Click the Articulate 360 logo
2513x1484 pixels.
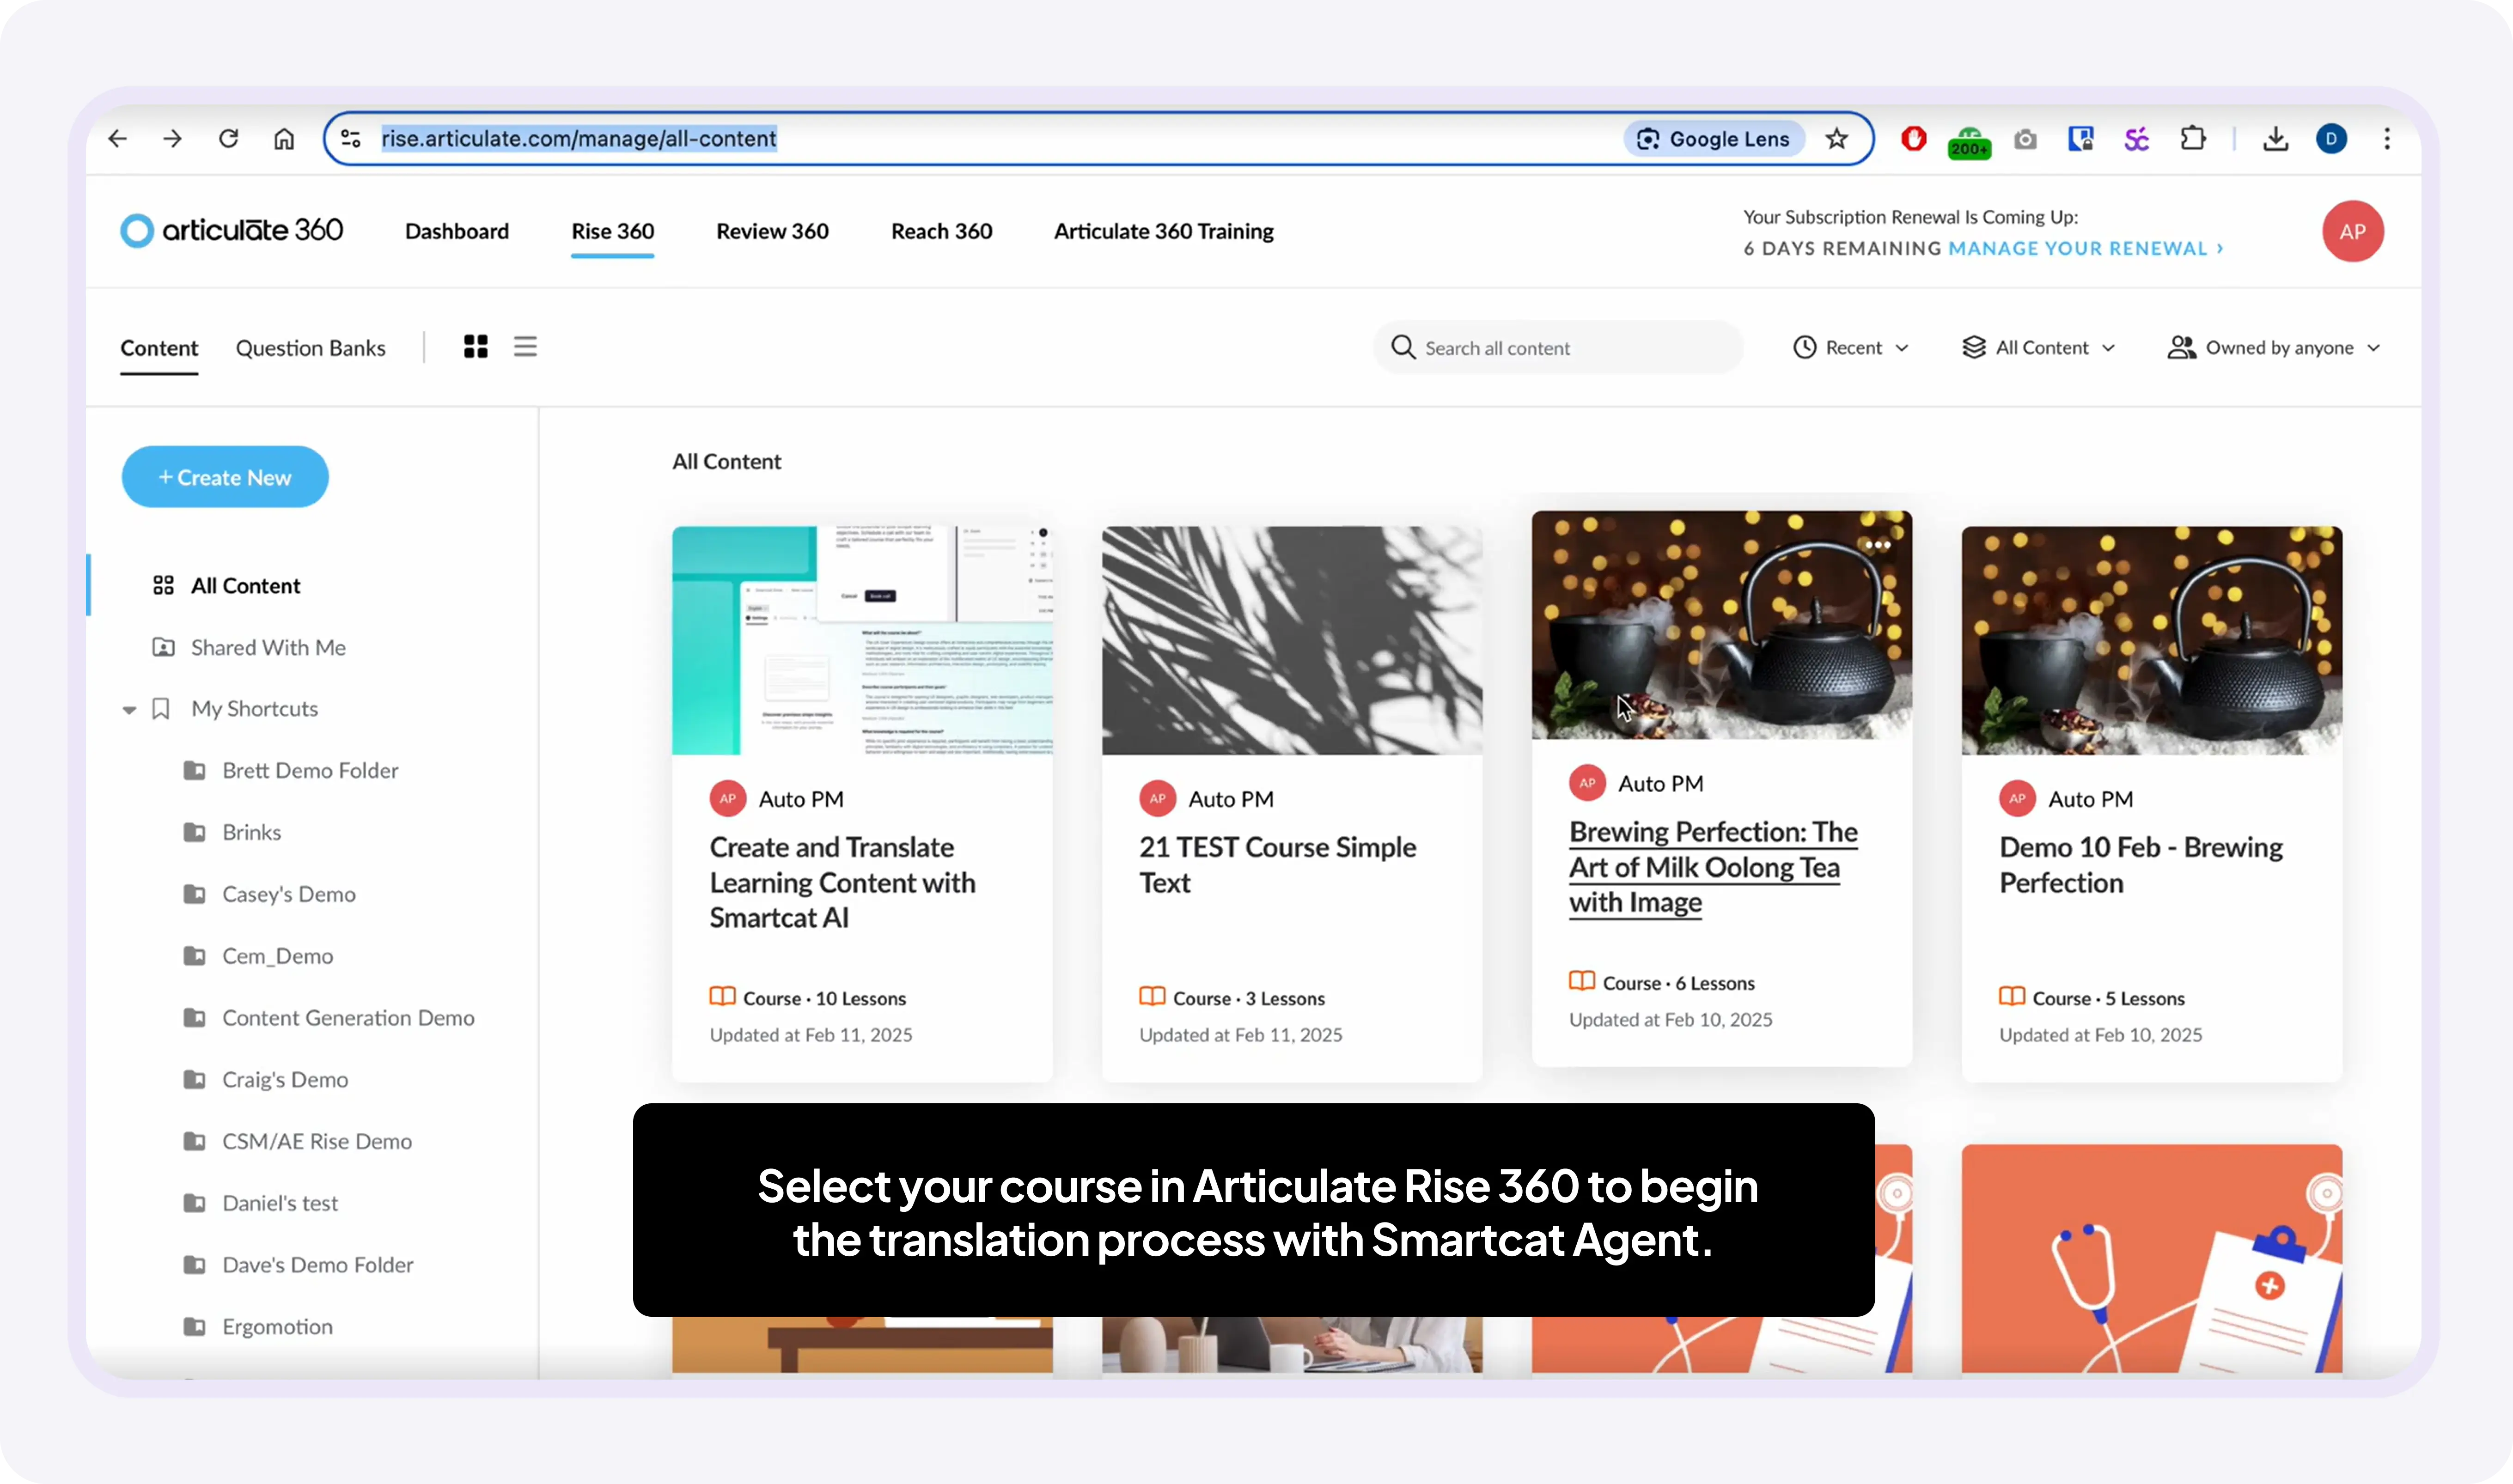(232, 230)
